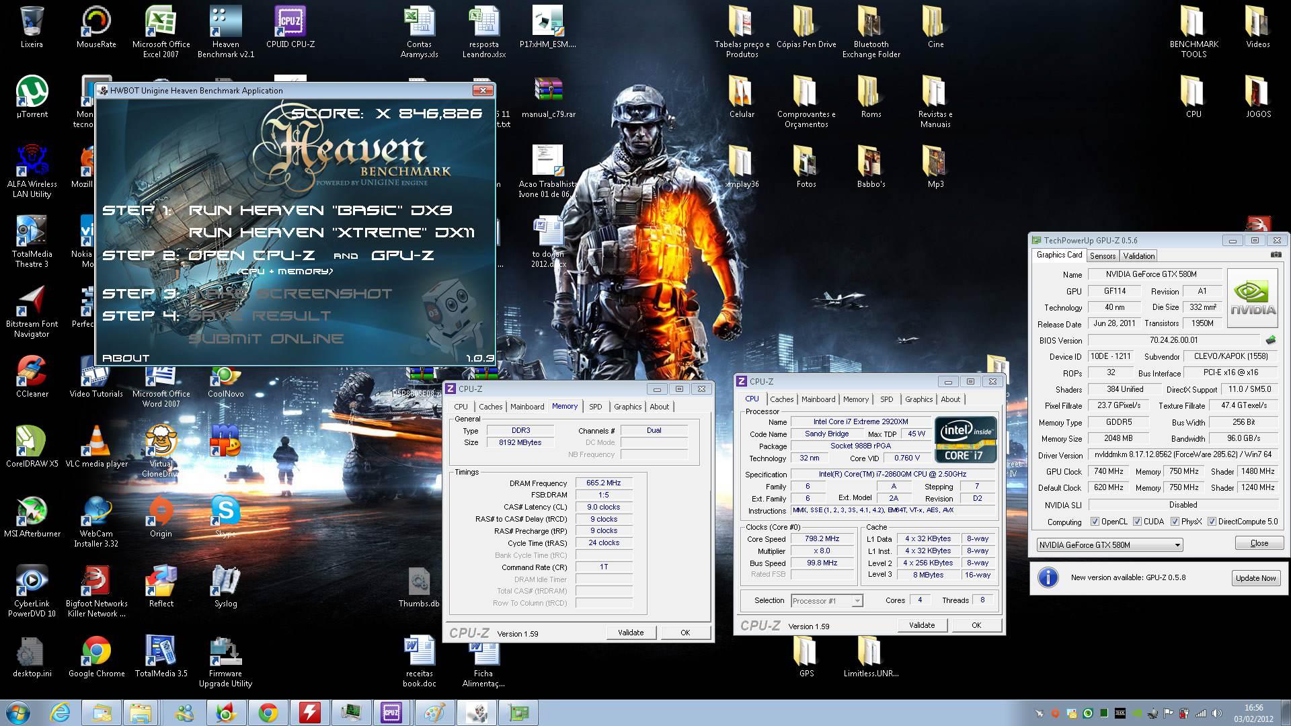The width and height of the screenshot is (1291, 726).
Task: Open the Bluetooth Exchange Folder
Action: 871,32
